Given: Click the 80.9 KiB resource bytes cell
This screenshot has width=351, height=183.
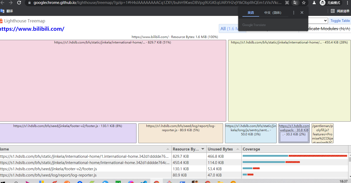Looking at the screenshot, I should click(180, 175).
